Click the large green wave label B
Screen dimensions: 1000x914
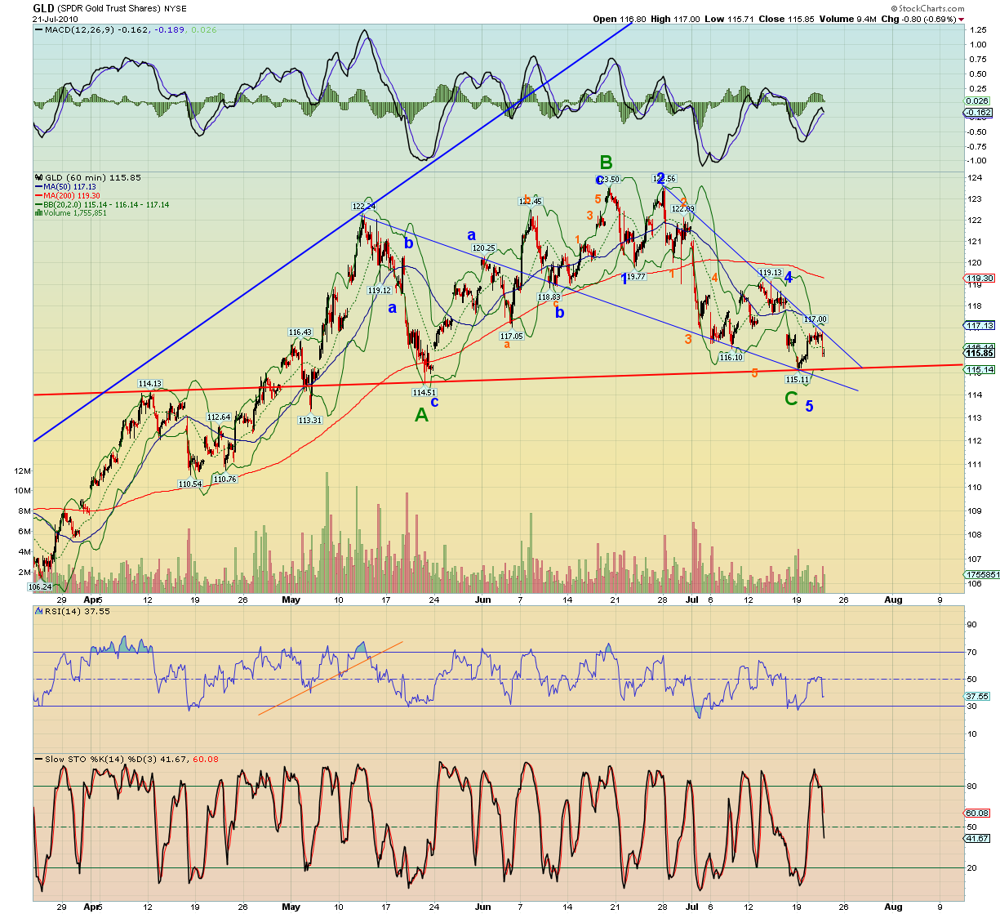606,162
